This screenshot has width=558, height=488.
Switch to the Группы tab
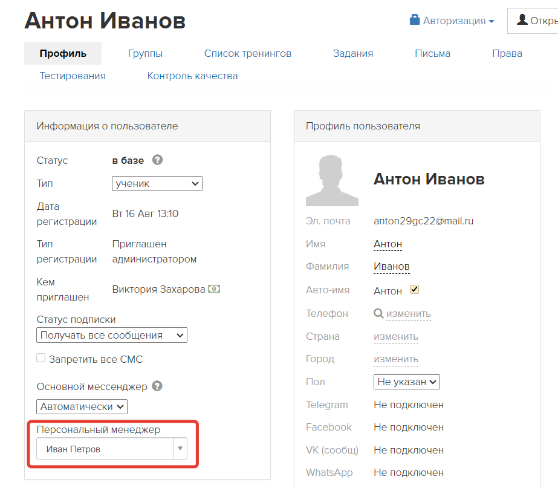pos(145,53)
